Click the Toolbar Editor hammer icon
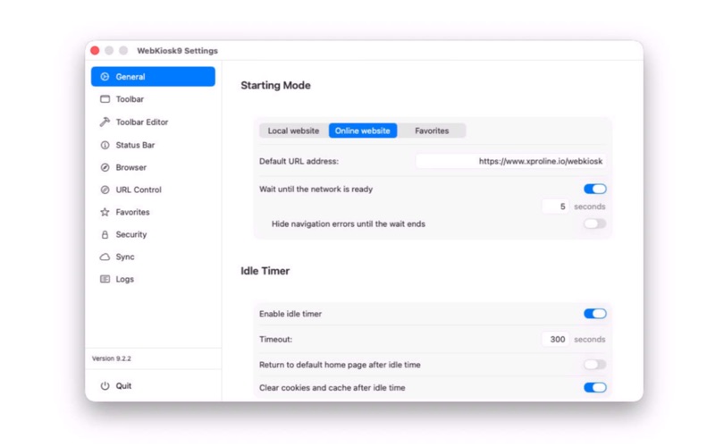 click(x=105, y=122)
